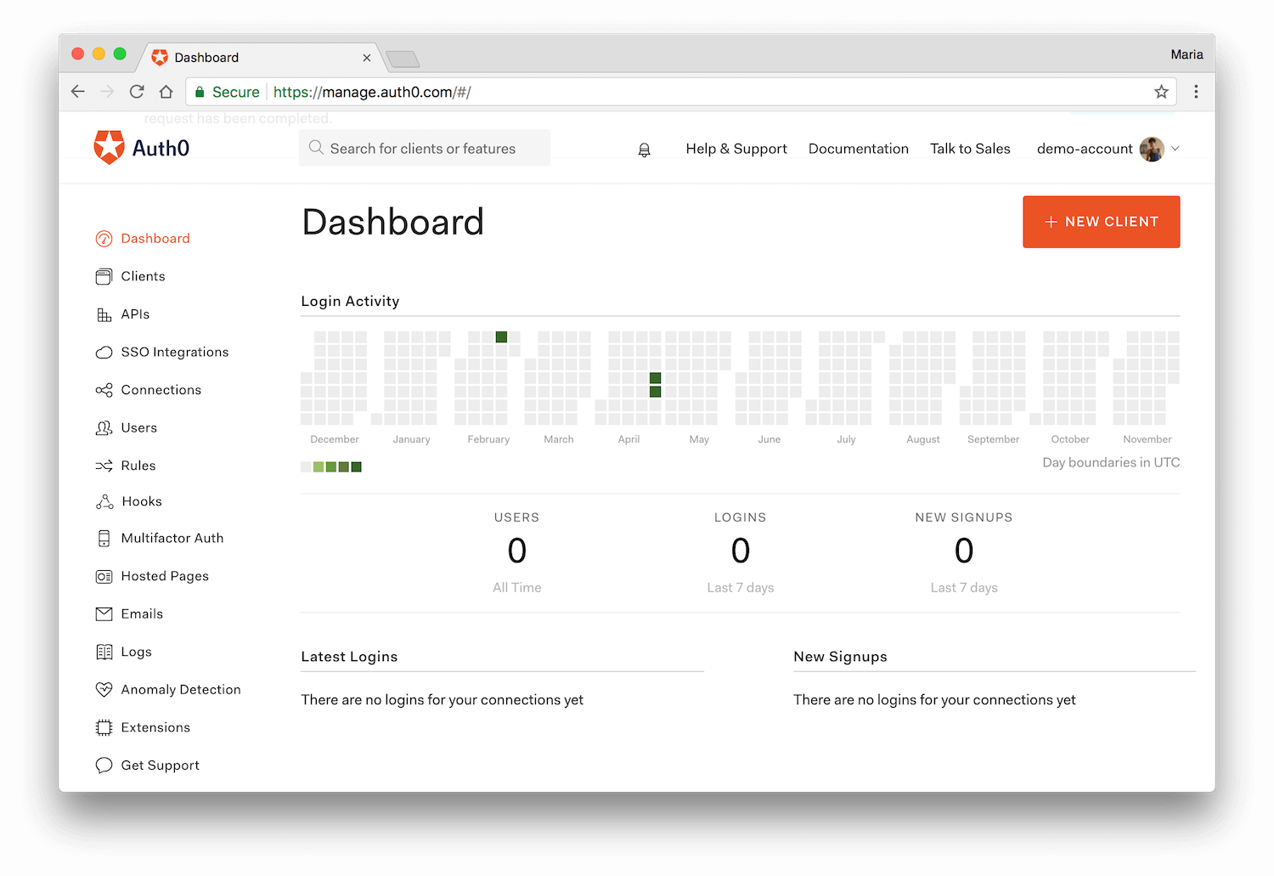View the Logs page

click(136, 652)
